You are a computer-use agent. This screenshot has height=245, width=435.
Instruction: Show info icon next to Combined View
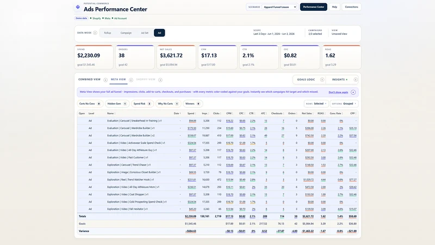click(x=105, y=80)
